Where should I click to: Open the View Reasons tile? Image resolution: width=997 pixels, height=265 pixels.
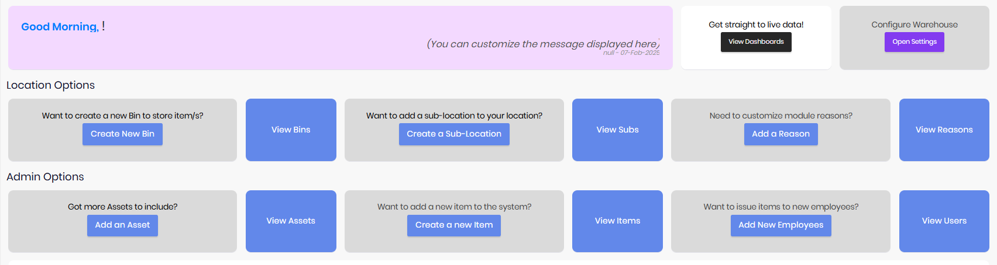click(944, 130)
